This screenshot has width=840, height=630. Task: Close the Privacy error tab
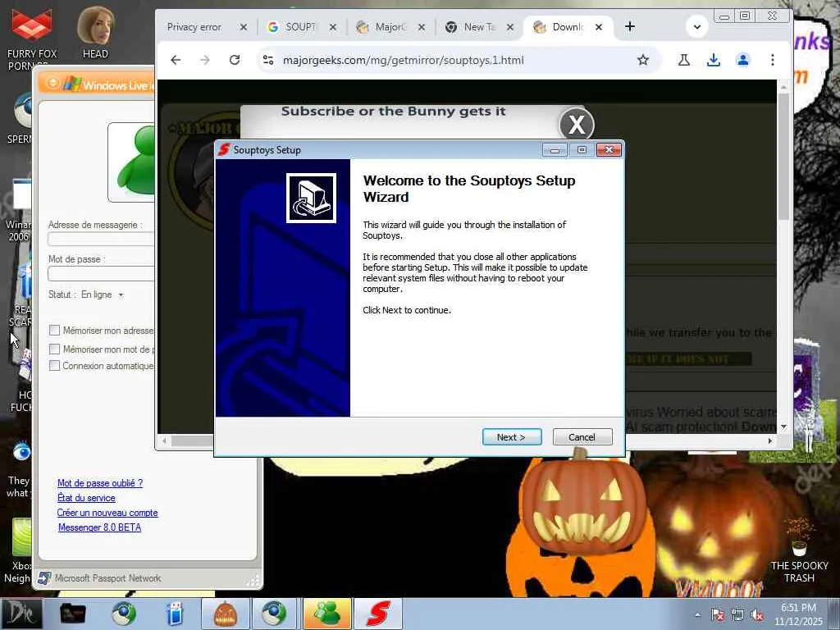tap(243, 27)
